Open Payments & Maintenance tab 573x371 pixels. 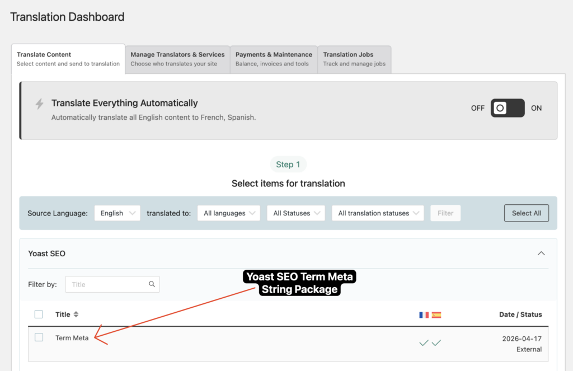coord(274,59)
